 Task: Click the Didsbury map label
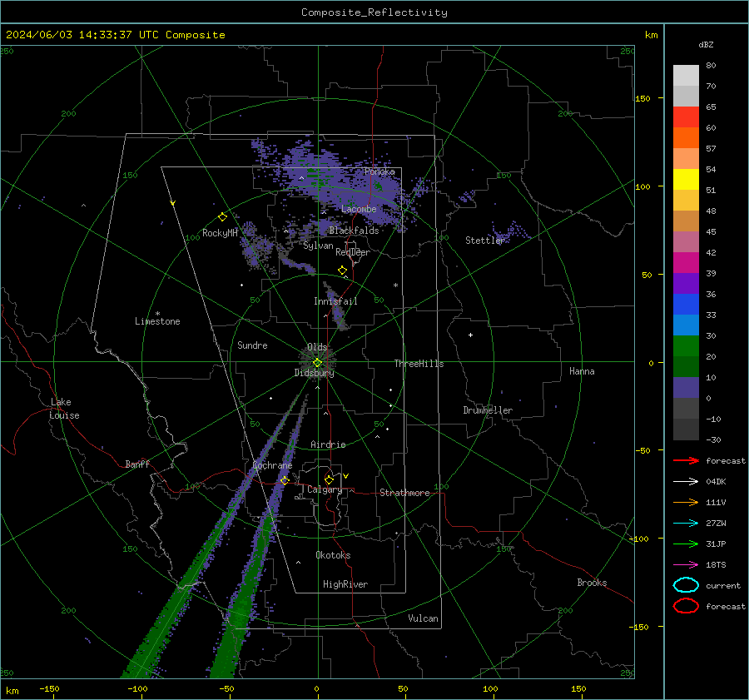pyautogui.click(x=315, y=373)
